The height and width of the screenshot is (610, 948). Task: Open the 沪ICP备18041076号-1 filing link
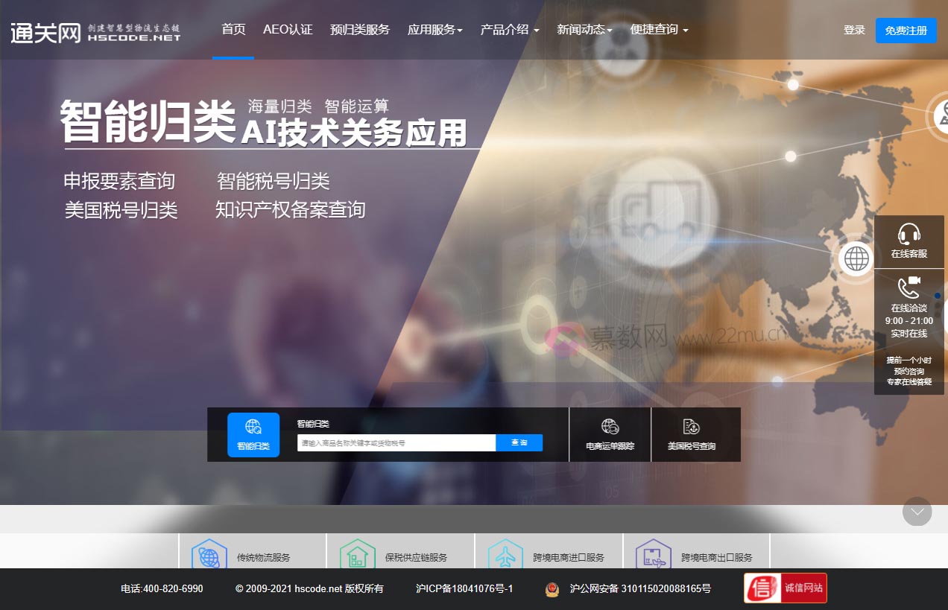point(464,588)
